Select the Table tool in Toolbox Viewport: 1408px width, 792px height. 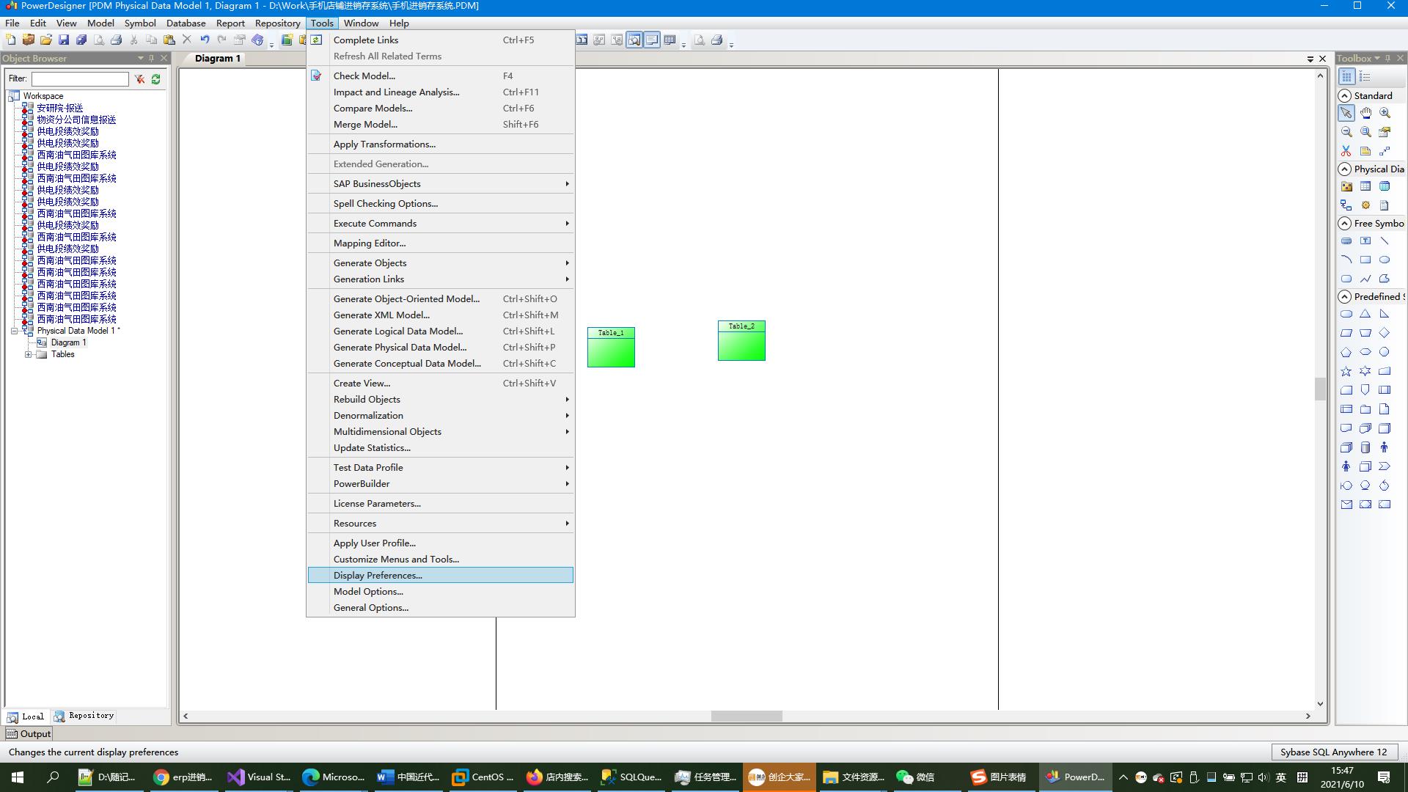point(1365,186)
